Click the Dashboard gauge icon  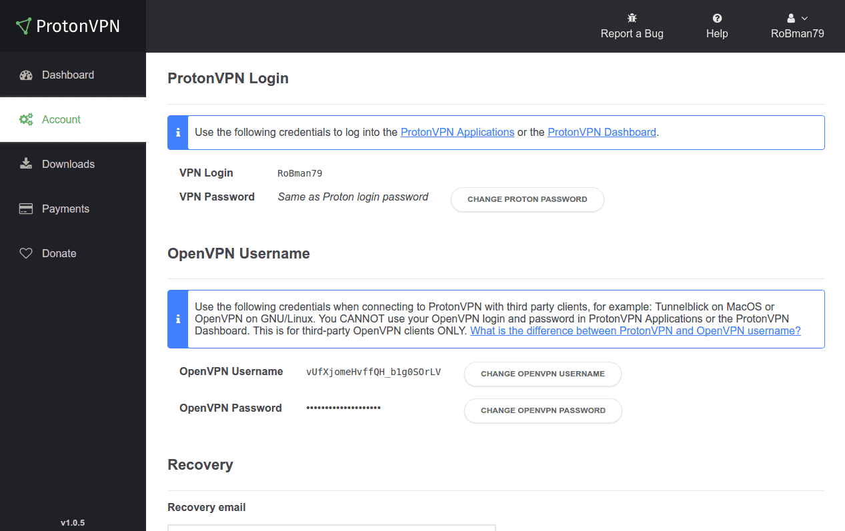pyautogui.click(x=26, y=75)
